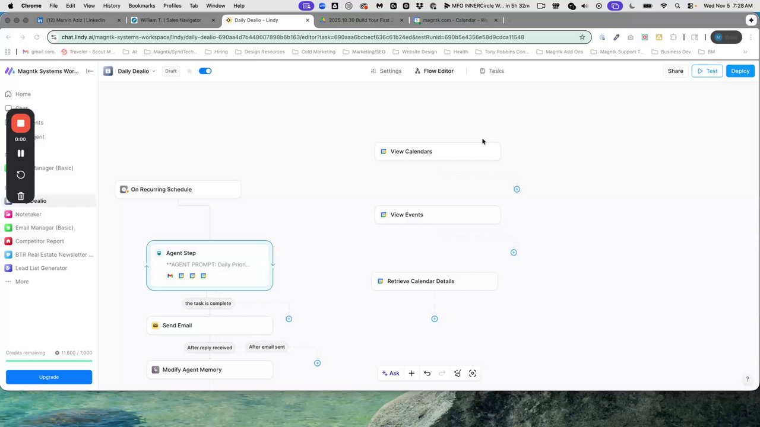The height and width of the screenshot is (427, 760).
Task: Switch to the Settings tab
Action: click(386, 71)
